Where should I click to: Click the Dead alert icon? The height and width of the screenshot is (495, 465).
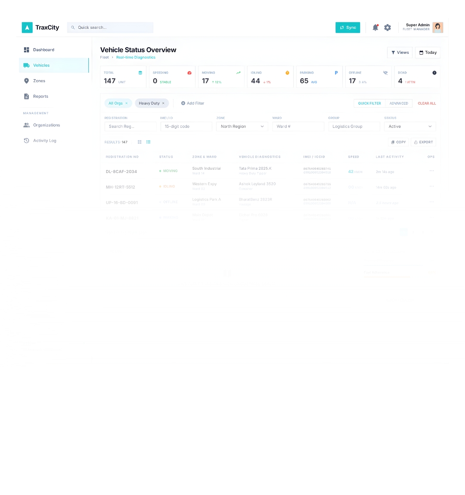(434, 73)
